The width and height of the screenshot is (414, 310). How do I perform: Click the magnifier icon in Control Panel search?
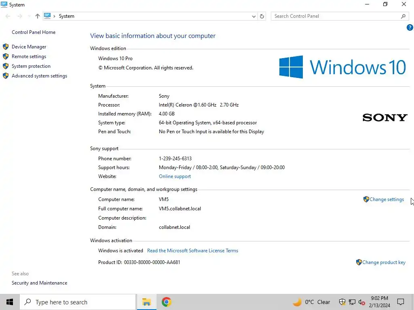coord(403,16)
